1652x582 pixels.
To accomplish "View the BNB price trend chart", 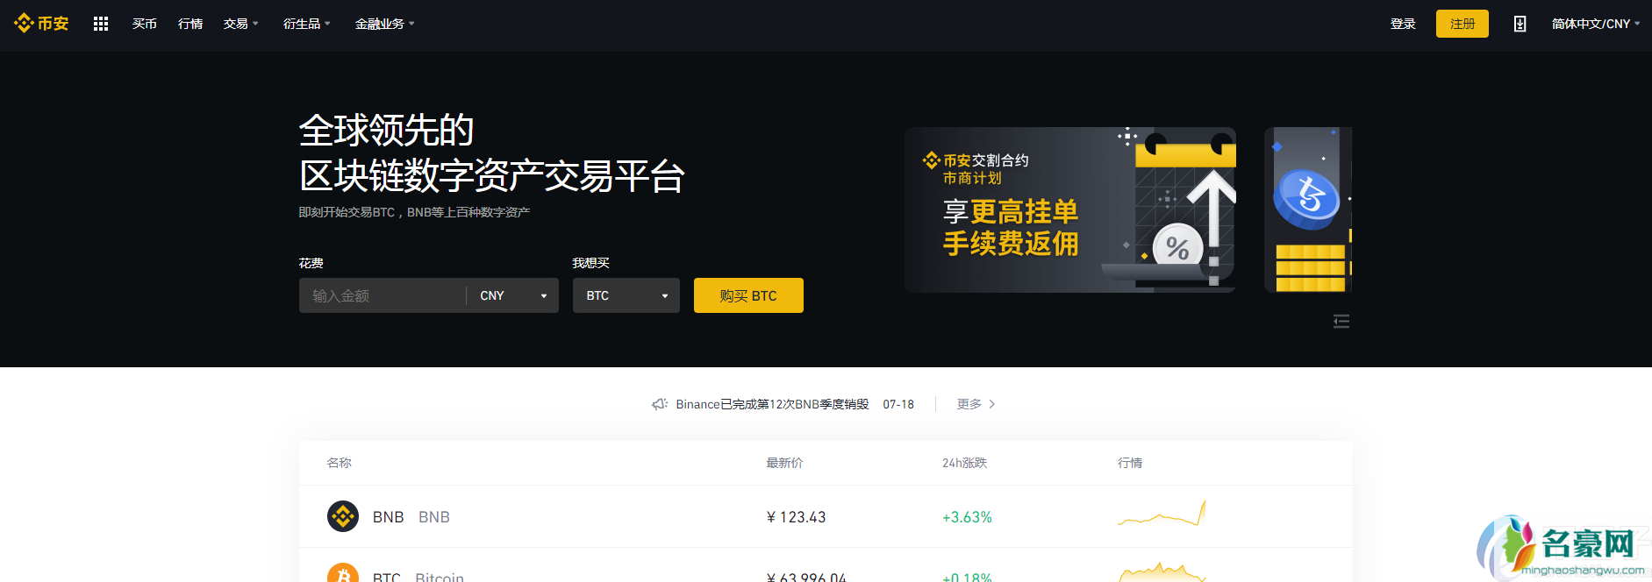I will click(x=1161, y=515).
